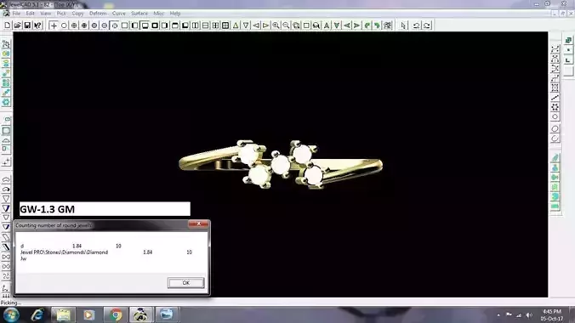The width and height of the screenshot is (575, 323).
Task: Open the Curve menu
Action: pos(119,14)
